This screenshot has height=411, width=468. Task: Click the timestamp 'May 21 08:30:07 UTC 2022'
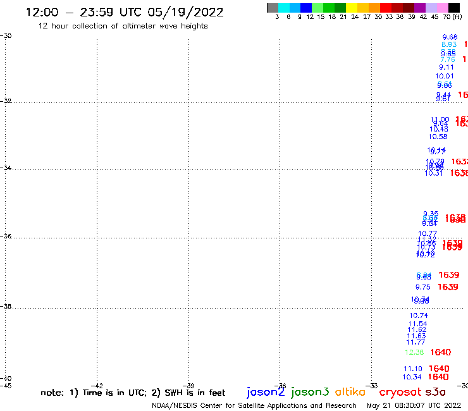point(414,406)
